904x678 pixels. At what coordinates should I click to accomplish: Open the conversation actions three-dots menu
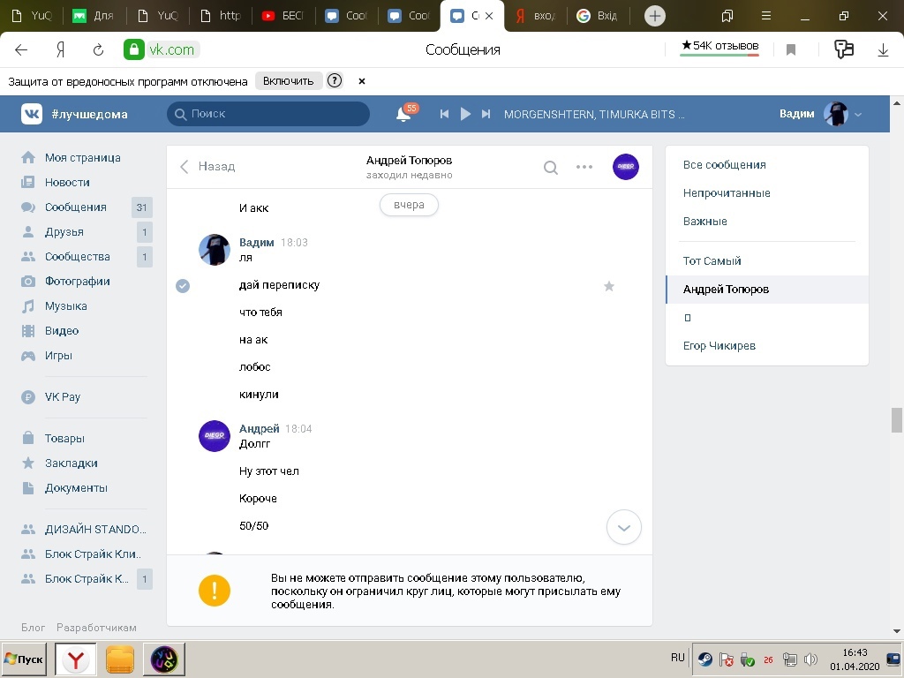point(584,167)
